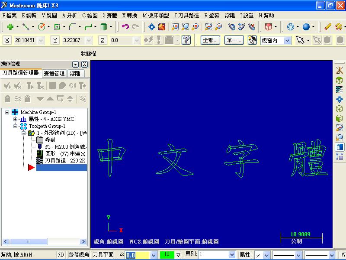This screenshot has height=260, width=346.
Task: Click the select all operations checkmark icon
Action: (x=7, y=85)
